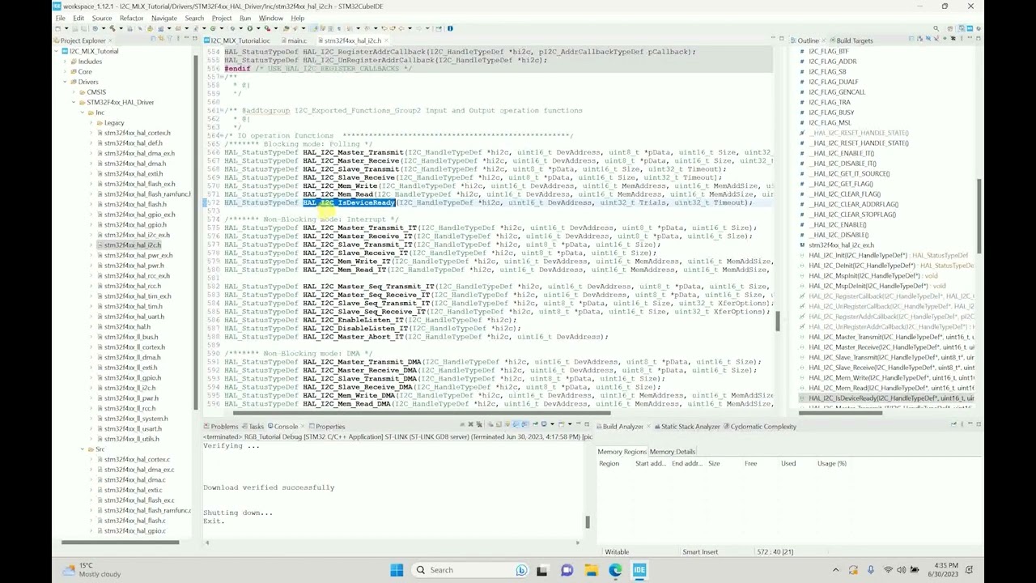This screenshot has width=1036, height=583.
Task: Open the Window menu
Action: tap(271, 18)
